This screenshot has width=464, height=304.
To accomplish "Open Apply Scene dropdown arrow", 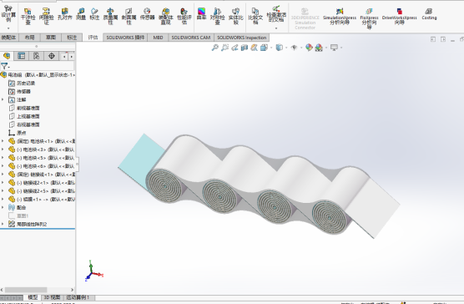I will (326, 48).
